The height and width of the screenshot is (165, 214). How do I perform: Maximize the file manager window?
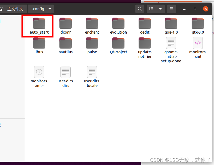coord(195,9)
